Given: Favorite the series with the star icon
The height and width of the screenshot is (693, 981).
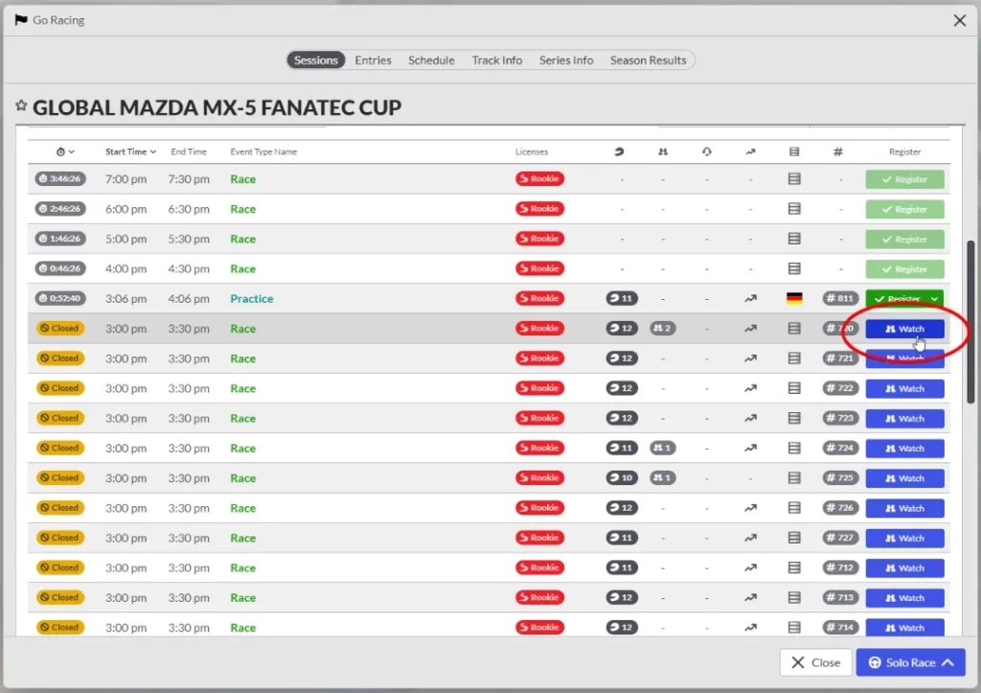Looking at the screenshot, I should [21, 105].
